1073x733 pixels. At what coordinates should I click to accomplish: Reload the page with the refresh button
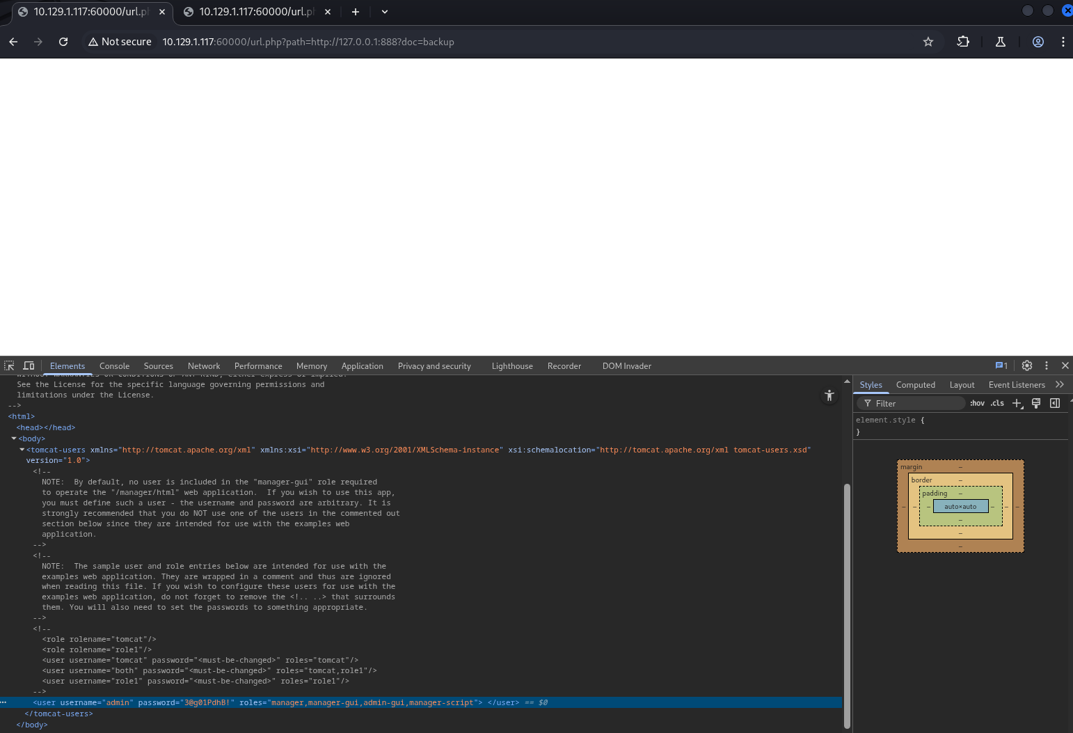[63, 42]
